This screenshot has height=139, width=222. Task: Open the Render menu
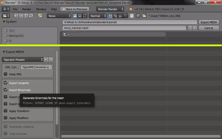coord(26,9)
